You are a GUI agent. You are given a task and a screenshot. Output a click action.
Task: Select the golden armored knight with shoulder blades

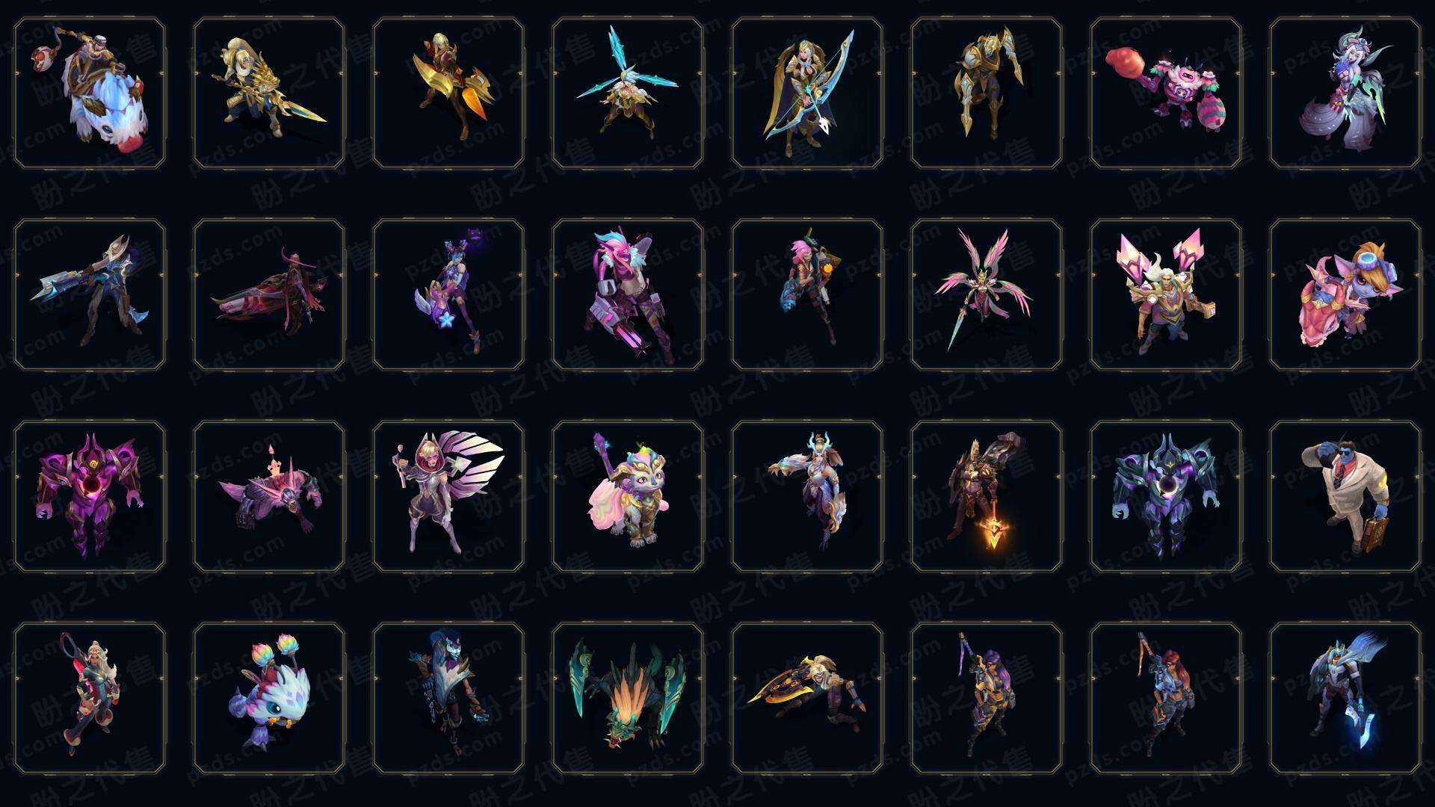point(987,93)
